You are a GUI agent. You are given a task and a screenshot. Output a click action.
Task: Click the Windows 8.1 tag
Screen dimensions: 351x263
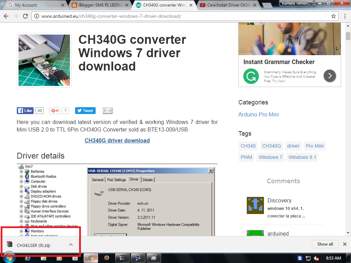(302, 157)
